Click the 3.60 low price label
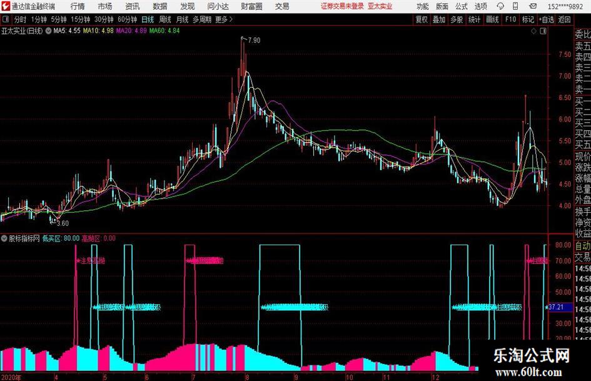This screenshot has width=591, height=381. (63, 223)
